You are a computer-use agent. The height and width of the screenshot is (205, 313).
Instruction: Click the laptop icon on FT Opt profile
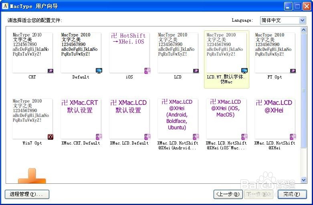pos(293,71)
